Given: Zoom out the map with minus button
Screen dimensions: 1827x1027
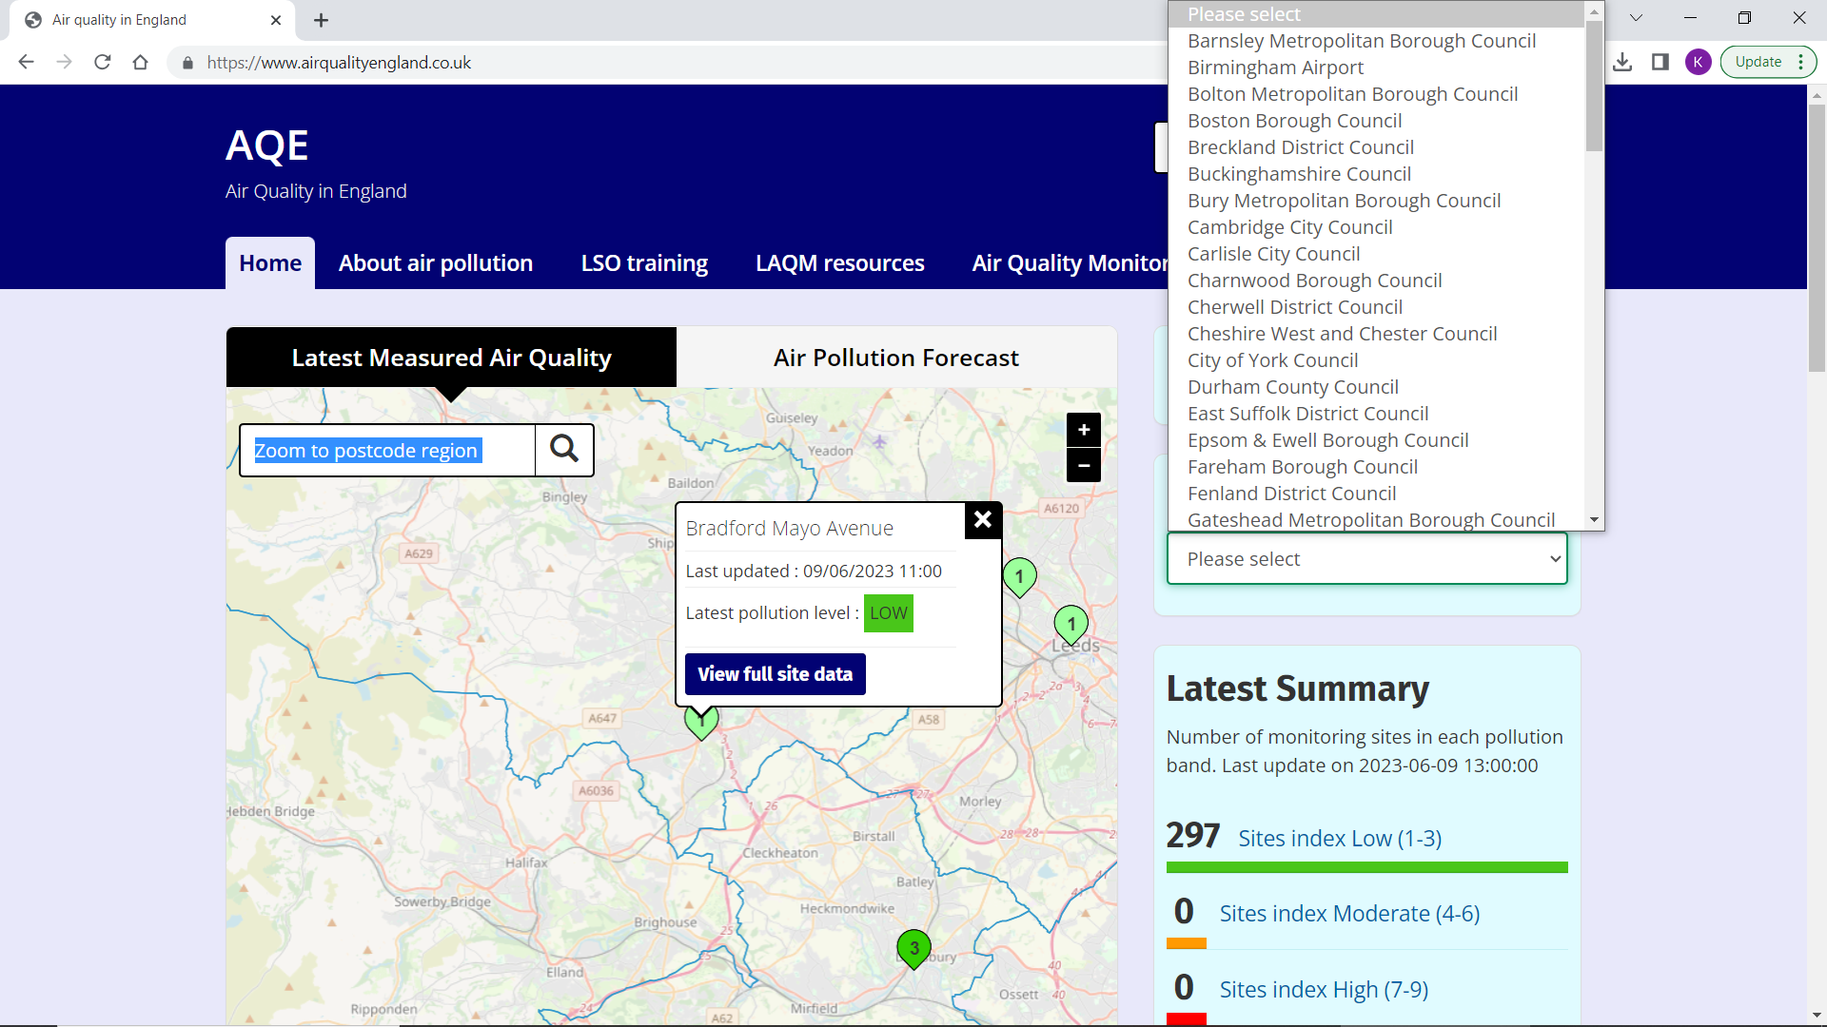Looking at the screenshot, I should tap(1083, 465).
